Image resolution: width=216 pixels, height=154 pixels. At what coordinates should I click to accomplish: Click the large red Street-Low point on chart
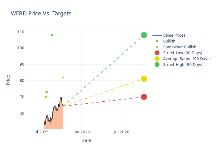(144, 97)
